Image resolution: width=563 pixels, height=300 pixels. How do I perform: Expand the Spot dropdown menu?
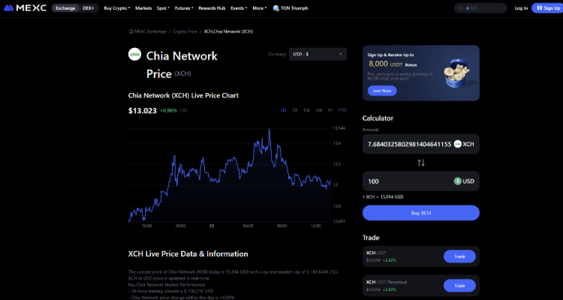click(164, 8)
